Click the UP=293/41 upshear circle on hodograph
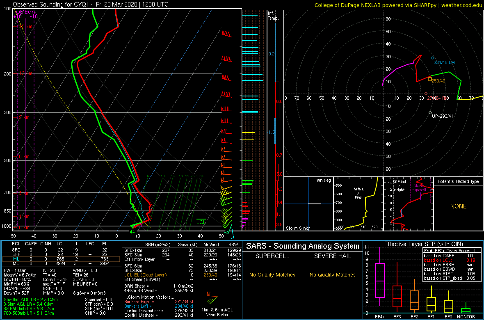Viewport: 484px width, 320px height. 430,113
